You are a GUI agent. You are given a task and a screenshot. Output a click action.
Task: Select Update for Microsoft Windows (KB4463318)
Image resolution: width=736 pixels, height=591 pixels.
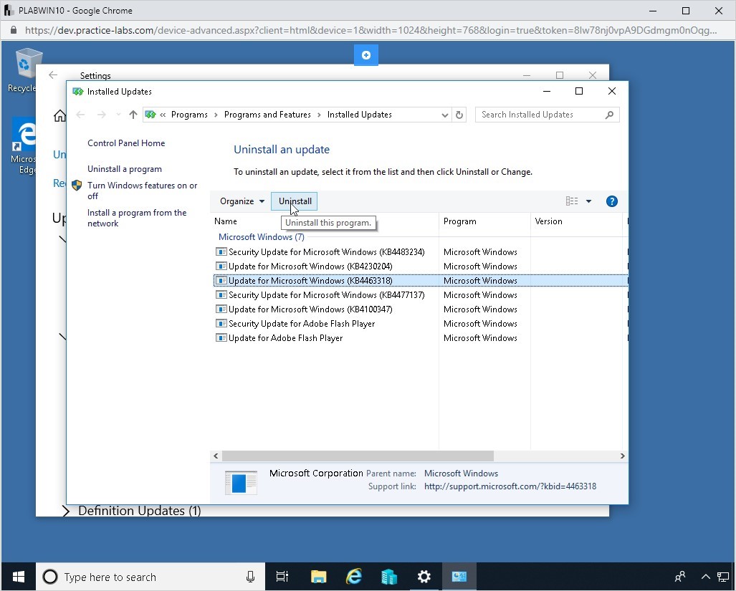click(310, 281)
